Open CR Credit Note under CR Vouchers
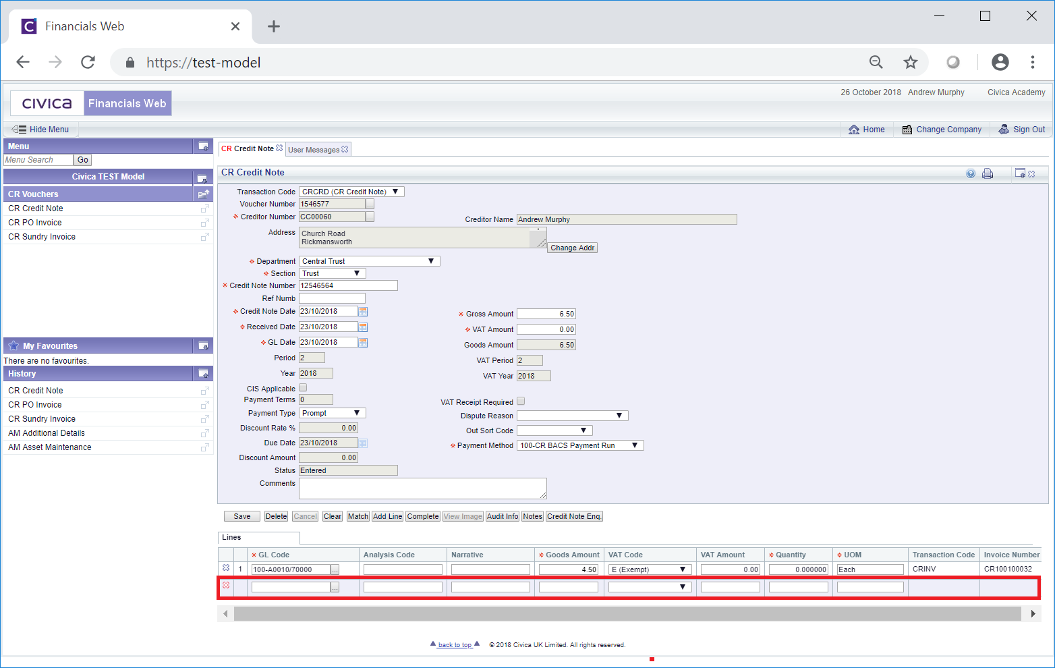This screenshot has height=668, width=1055. (x=36, y=208)
